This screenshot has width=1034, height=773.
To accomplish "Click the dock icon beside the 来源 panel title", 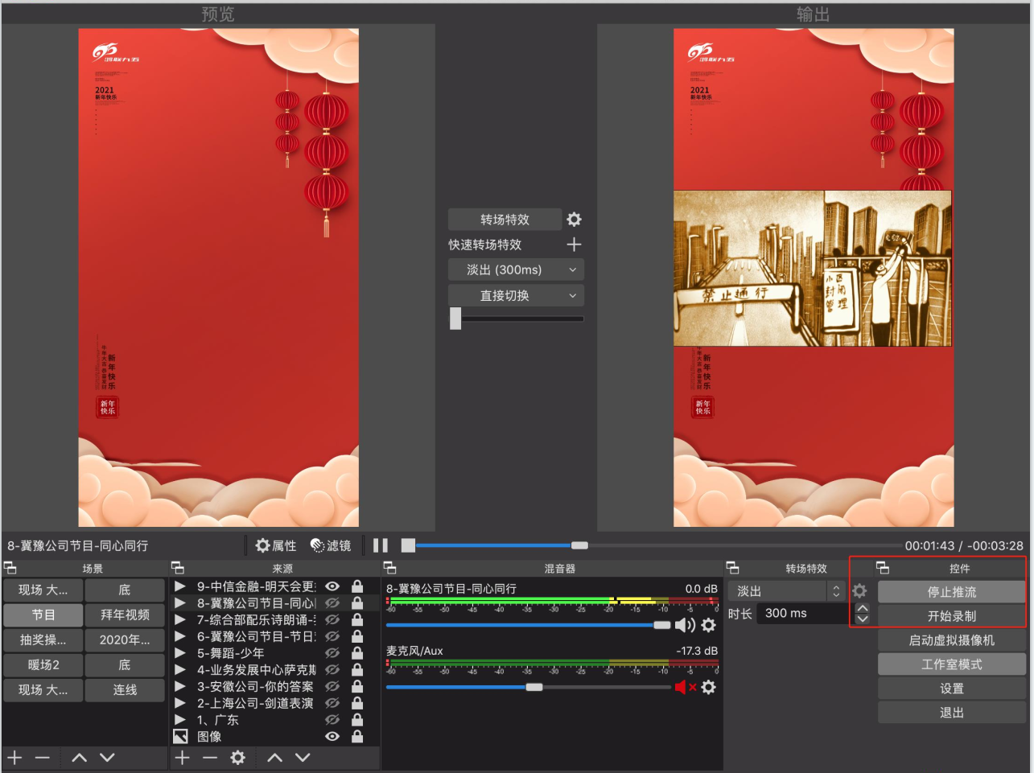I will point(178,568).
